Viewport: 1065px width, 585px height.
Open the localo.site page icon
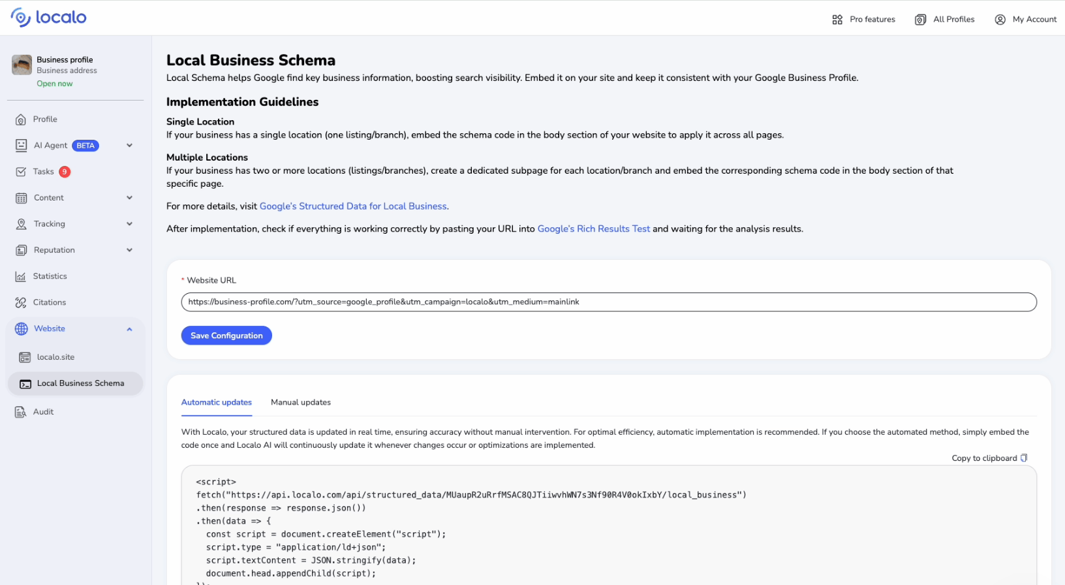coord(25,357)
